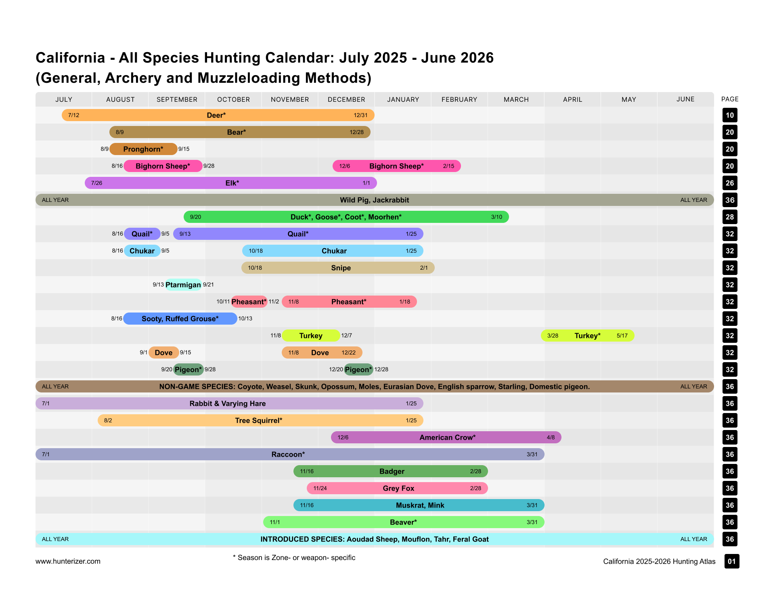Select the FEBRUARY month header
Image resolution: width=775 pixels, height=600 pixels.
pyautogui.click(x=459, y=99)
